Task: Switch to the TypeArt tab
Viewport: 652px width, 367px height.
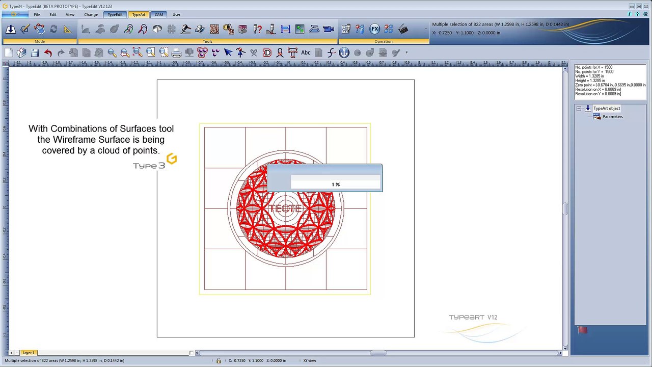Action: 139,14
